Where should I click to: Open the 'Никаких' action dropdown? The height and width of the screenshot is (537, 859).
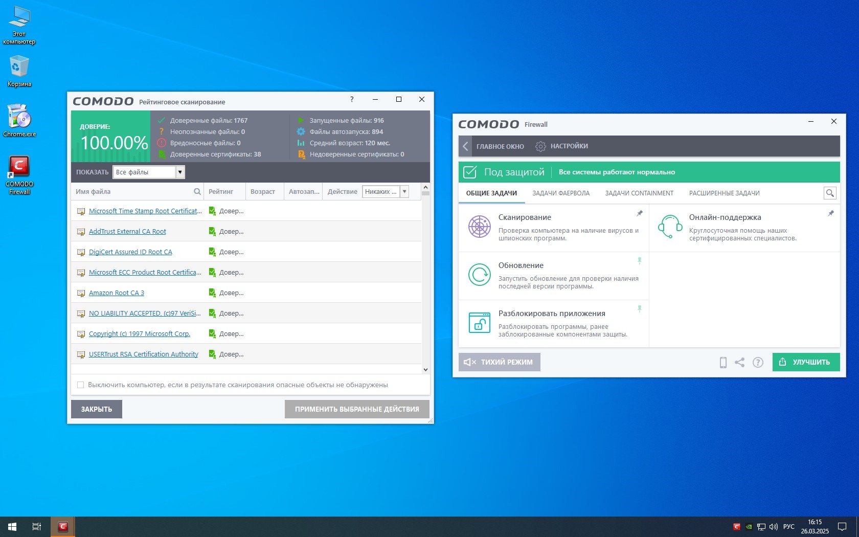[404, 192]
